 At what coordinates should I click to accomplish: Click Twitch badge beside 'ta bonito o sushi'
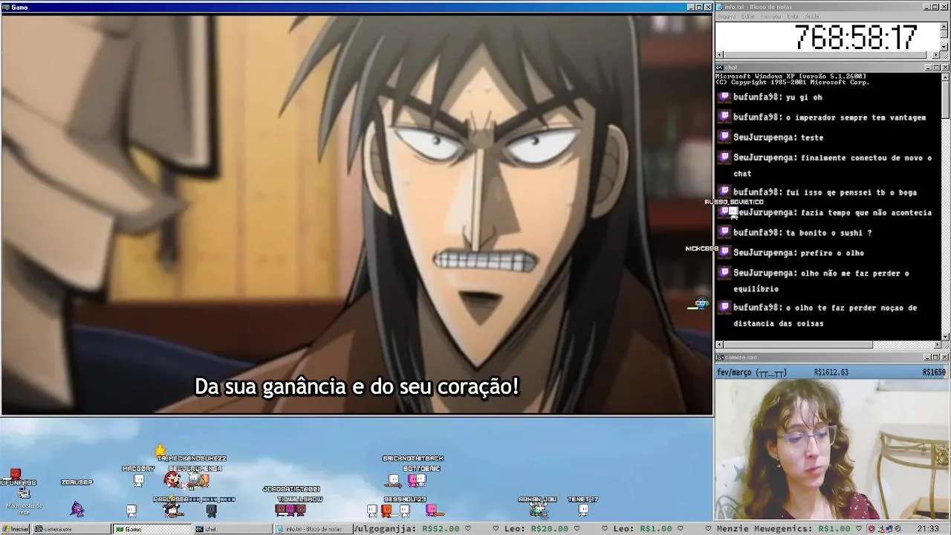(x=725, y=232)
